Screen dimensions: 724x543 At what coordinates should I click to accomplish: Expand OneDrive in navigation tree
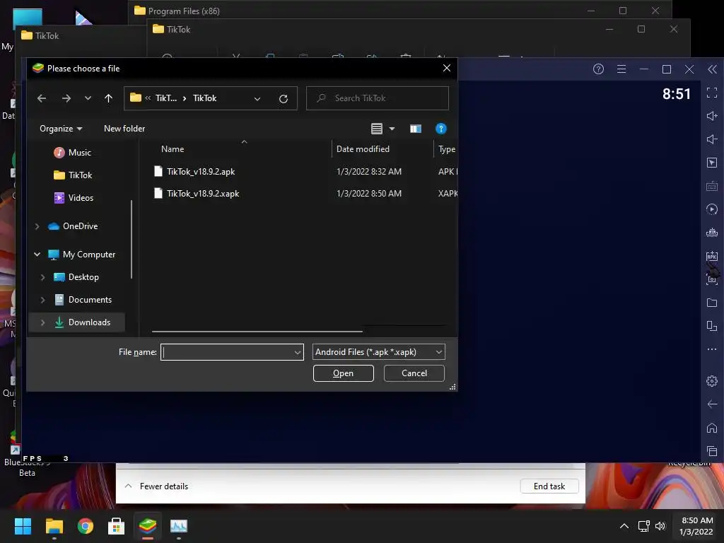point(37,226)
